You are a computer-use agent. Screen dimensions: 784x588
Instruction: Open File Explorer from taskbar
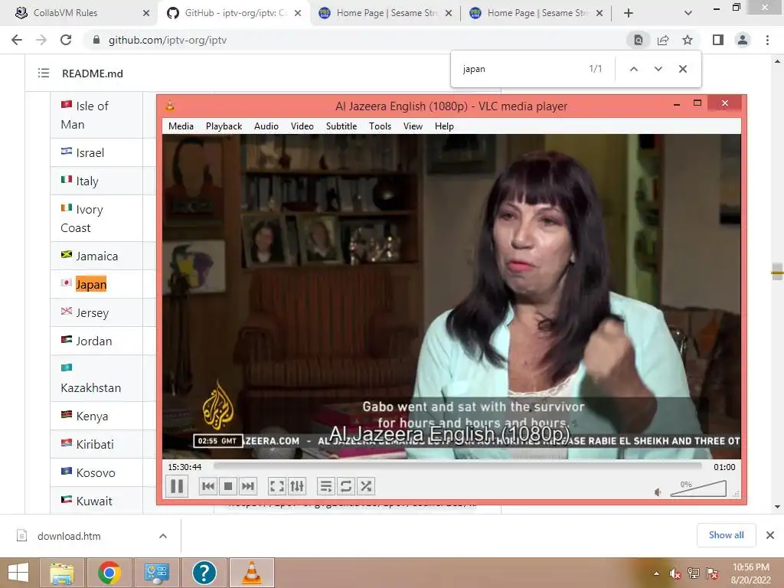[62, 573]
